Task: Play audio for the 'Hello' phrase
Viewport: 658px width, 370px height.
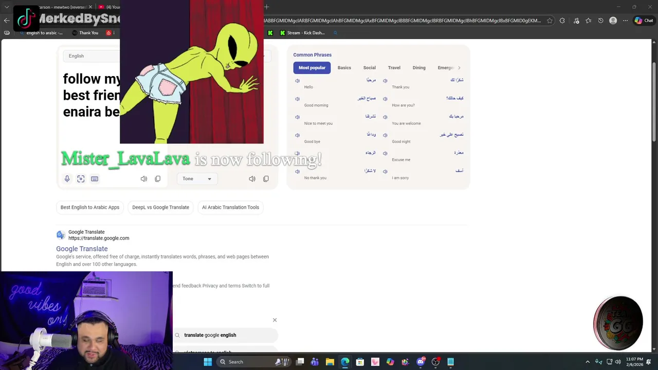Action: click(297, 81)
